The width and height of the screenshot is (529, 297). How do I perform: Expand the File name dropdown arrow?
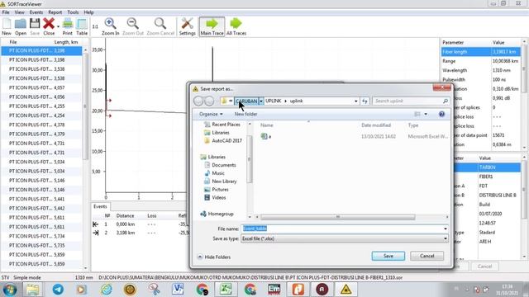(446, 229)
